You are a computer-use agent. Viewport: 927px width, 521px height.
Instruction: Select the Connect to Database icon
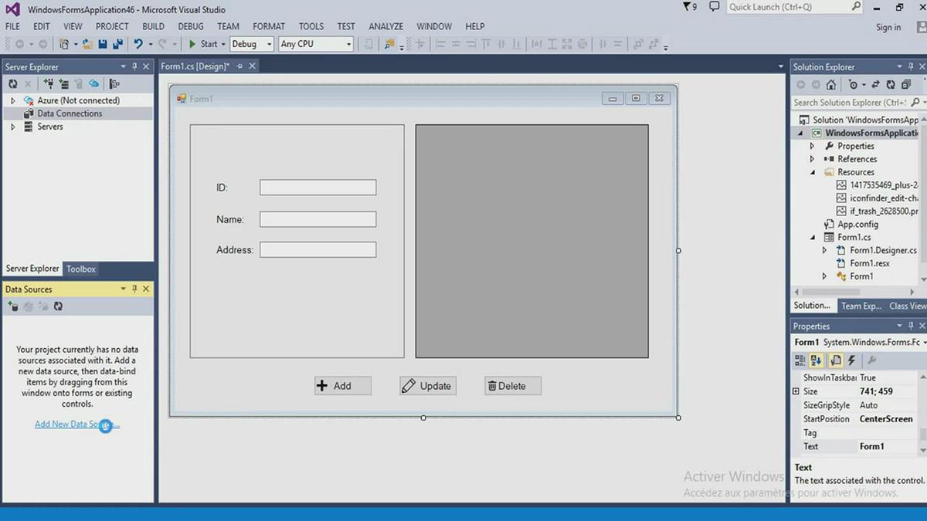click(x=49, y=83)
